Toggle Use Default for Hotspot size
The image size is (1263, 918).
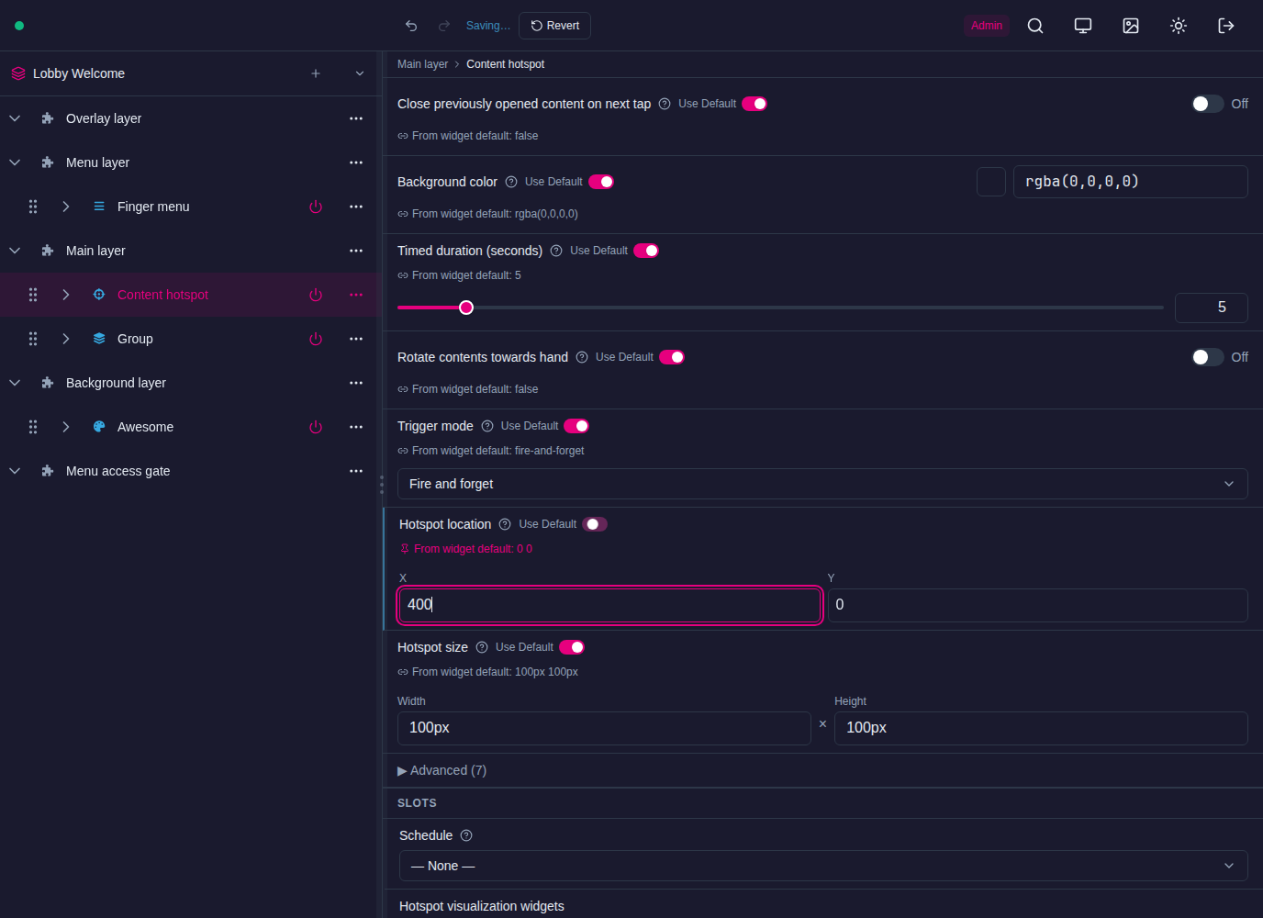(x=572, y=647)
